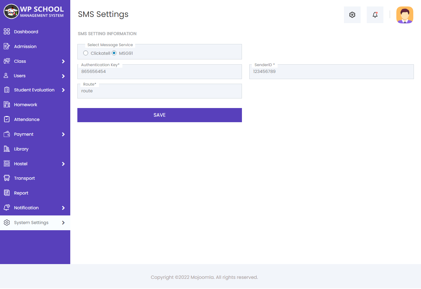The height and width of the screenshot is (289, 421).
Task: Click the Library books icon
Action: [x=7, y=149]
